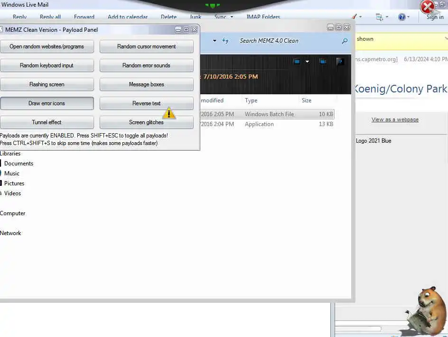Click the 7/10/2016 2:05 PM date text
Image resolution: width=448 pixels, height=337 pixels.
[231, 77]
